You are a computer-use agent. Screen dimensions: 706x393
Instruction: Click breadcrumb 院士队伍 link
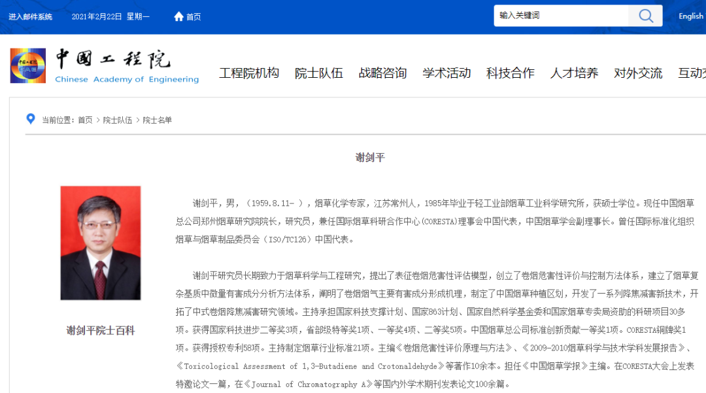click(x=118, y=120)
